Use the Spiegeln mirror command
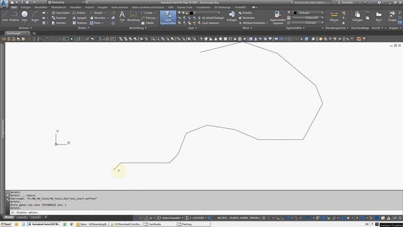This screenshot has width=403, height=227. (79, 18)
